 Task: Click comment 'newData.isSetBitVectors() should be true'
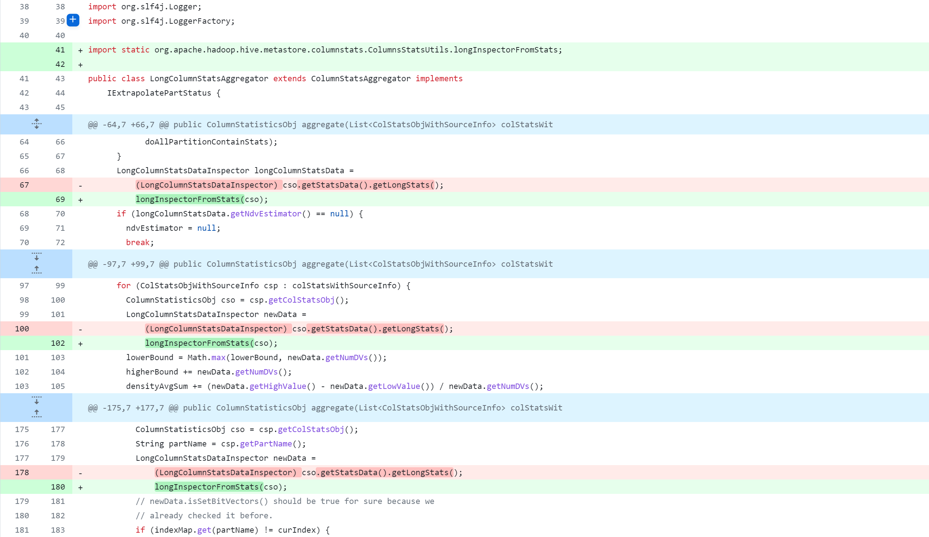pos(285,501)
